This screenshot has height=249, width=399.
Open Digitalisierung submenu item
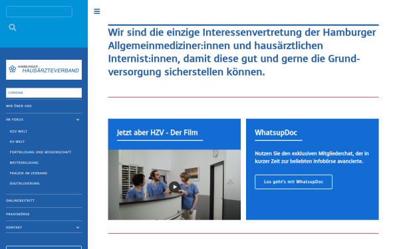point(25,183)
